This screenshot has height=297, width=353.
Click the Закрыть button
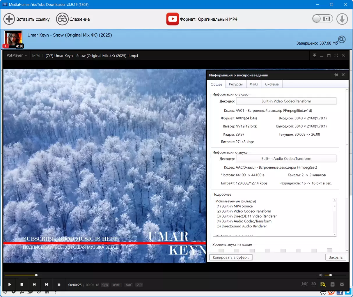(336, 257)
